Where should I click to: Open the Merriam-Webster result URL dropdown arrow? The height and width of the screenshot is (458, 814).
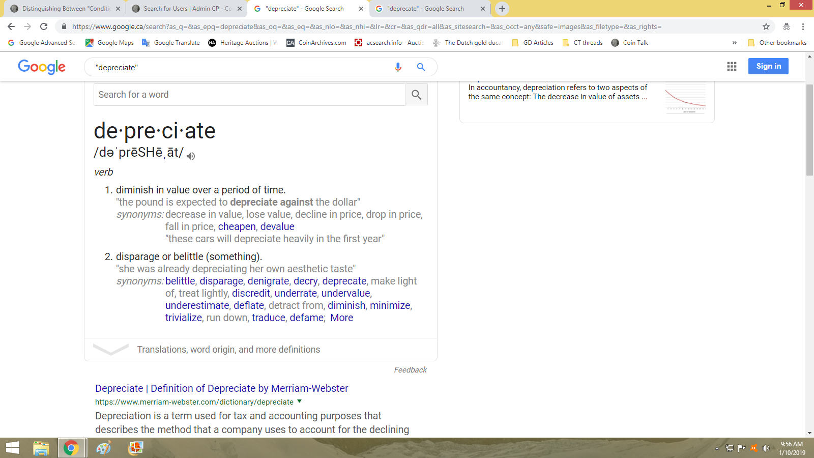[300, 402]
